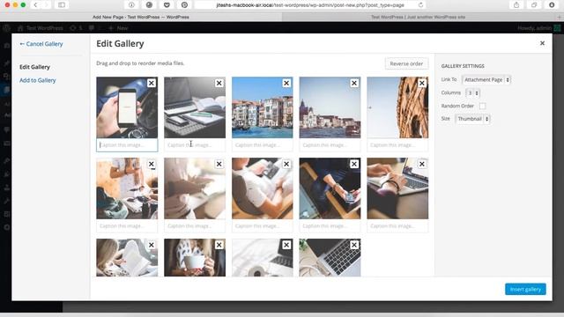This screenshot has height=317, width=564.
Task: Remove the waterfront skyline image
Action: (x=354, y=83)
